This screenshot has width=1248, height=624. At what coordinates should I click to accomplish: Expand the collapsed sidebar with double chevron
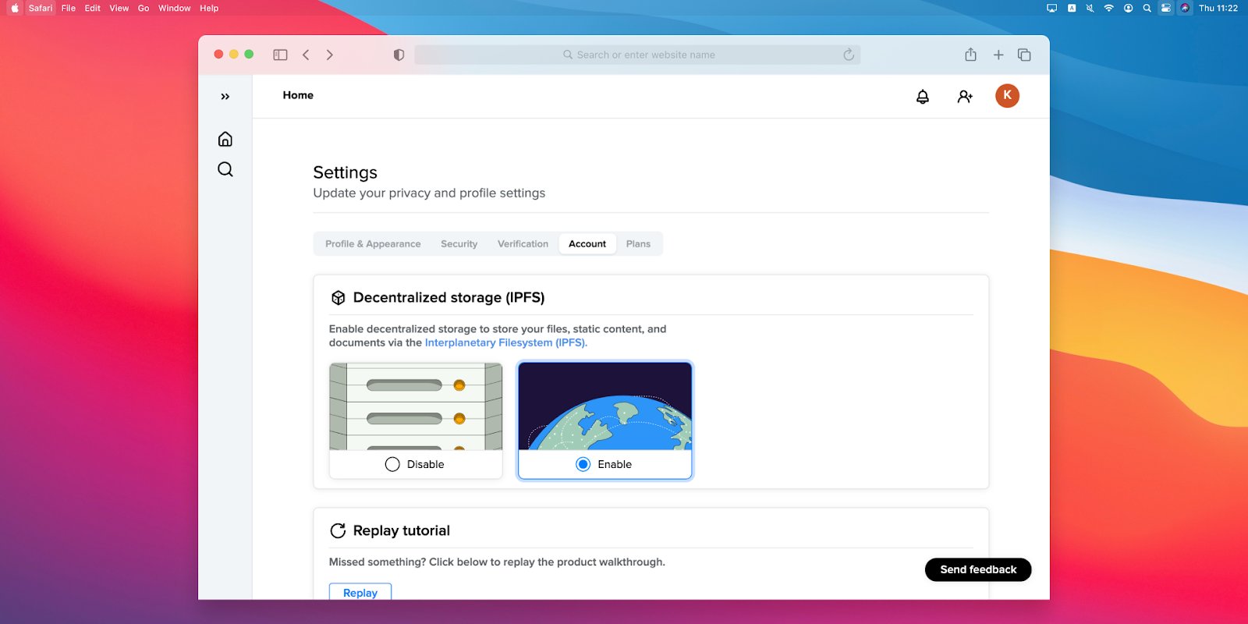[225, 97]
